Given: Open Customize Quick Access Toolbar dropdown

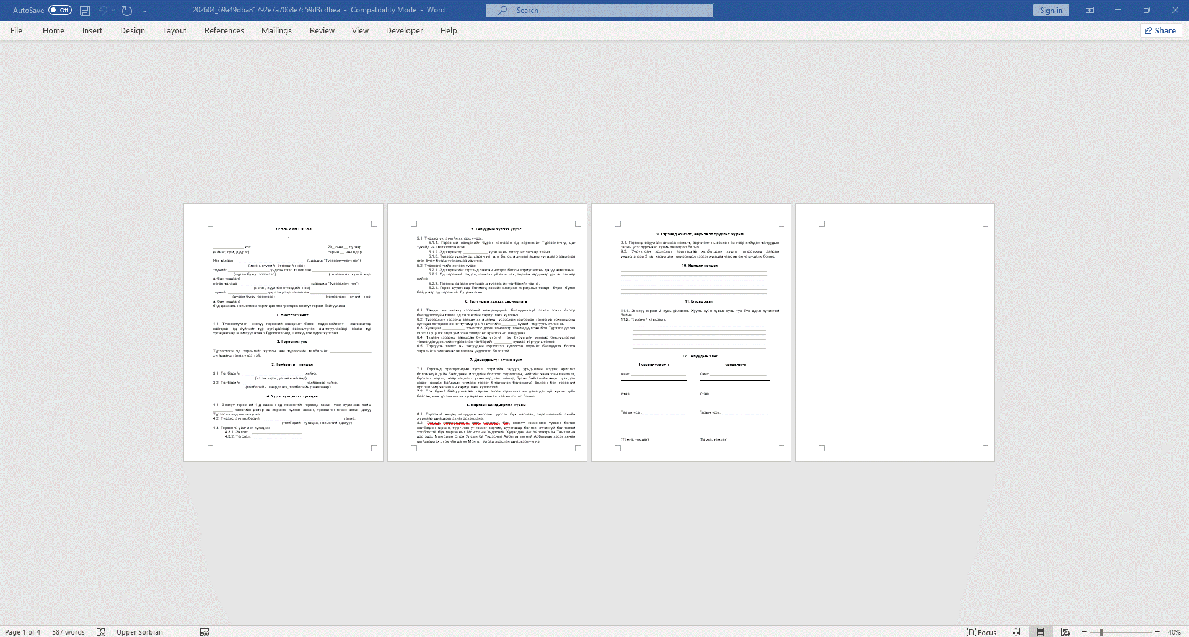Looking at the screenshot, I should [x=145, y=11].
